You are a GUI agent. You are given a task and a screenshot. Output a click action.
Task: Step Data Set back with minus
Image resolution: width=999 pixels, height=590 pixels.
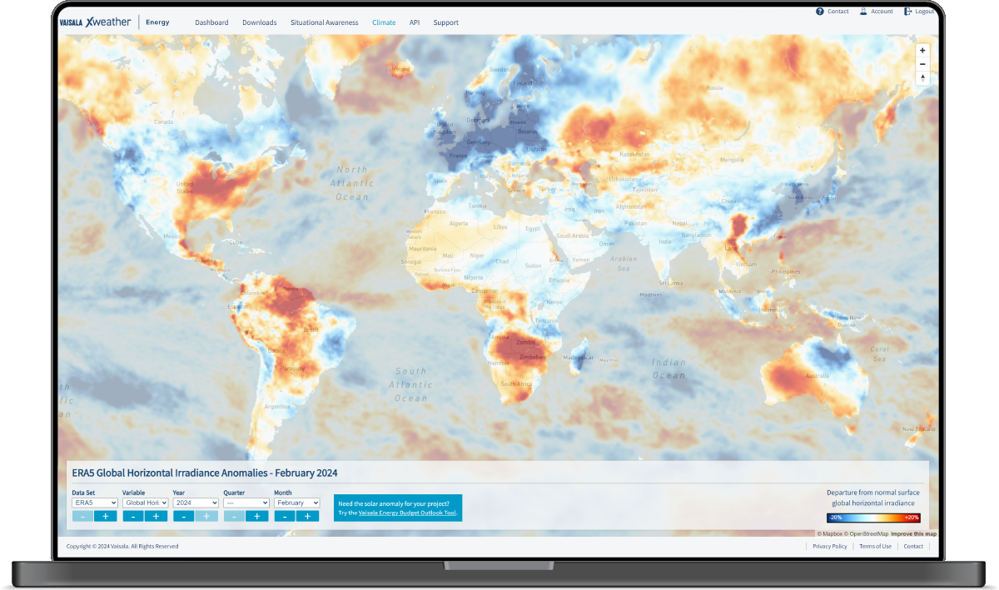[83, 516]
